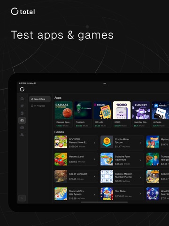Click the $35.36 Solitaire Farm reward
This screenshot has height=226, width=169.
119,164
